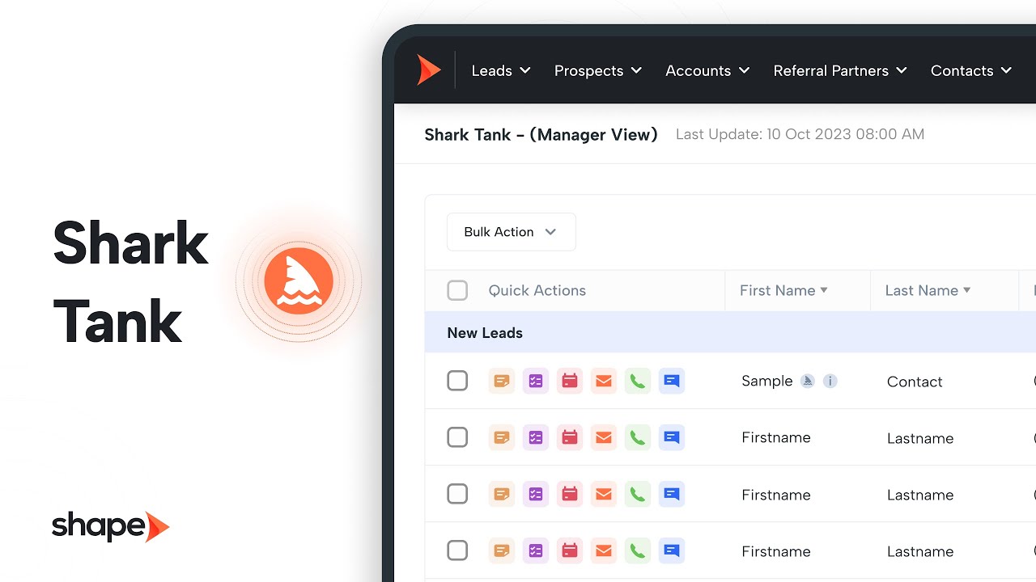
Task: Click the phone icon in first Firstname row
Action: [638, 437]
